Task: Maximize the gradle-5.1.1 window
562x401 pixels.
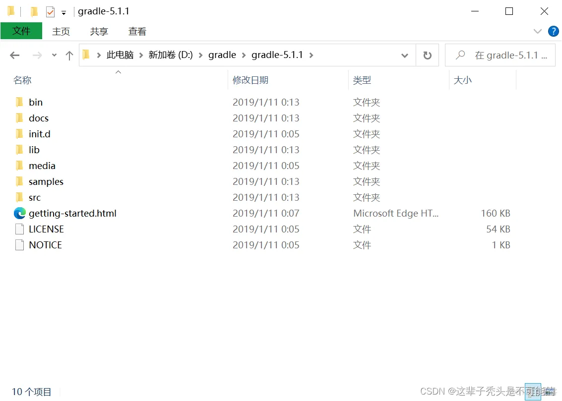Action: tap(509, 11)
